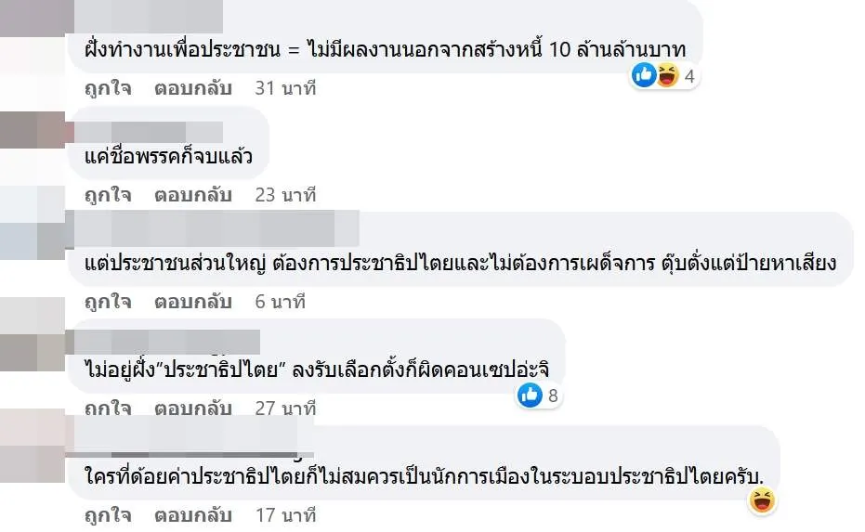The image size is (865, 532).
Task: Like the comment "แค่ชื่อพรรคก็จบแล้ว" with ถูกใจ
Action: click(x=108, y=195)
